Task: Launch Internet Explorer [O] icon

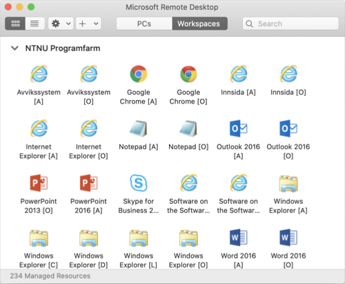Action: 88,129
